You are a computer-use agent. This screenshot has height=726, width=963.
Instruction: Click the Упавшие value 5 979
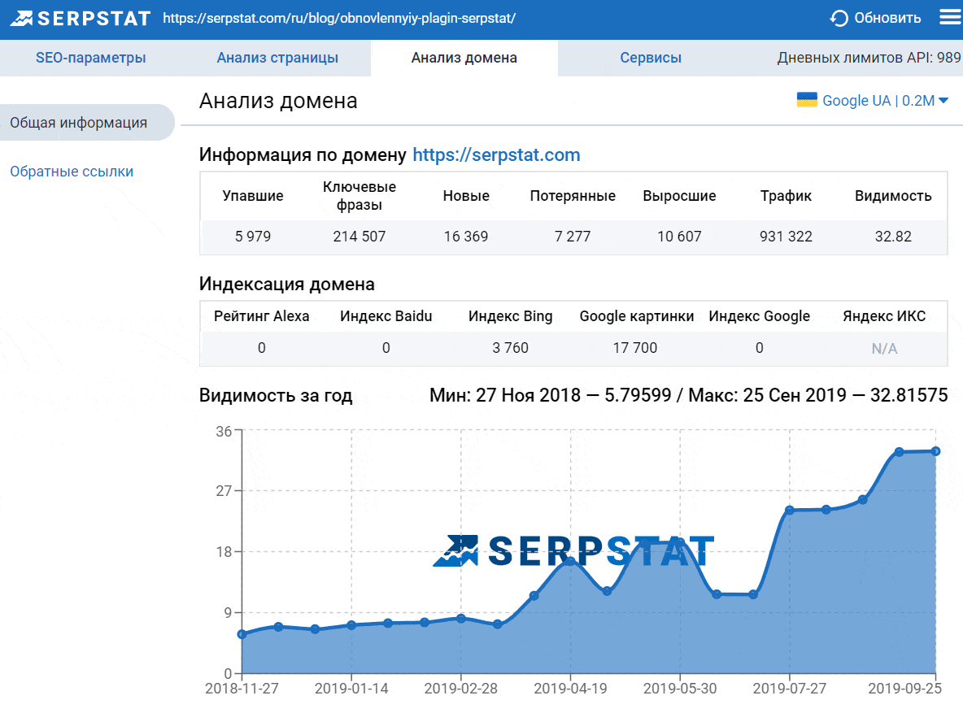pos(253,237)
